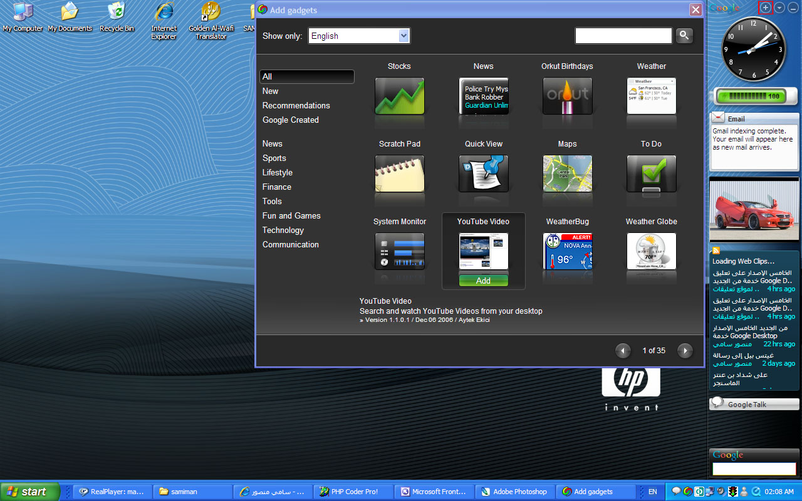Launch Internet Explorer from the desktop

[x=164, y=21]
